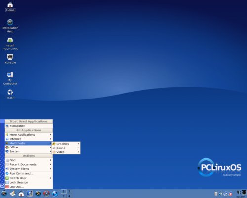Click the volume mixer tray icon
The image size is (247, 198).
[x=221, y=194]
